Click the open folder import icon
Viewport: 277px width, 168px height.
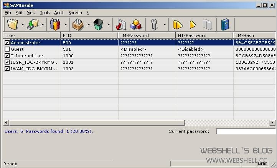[x=13, y=24]
